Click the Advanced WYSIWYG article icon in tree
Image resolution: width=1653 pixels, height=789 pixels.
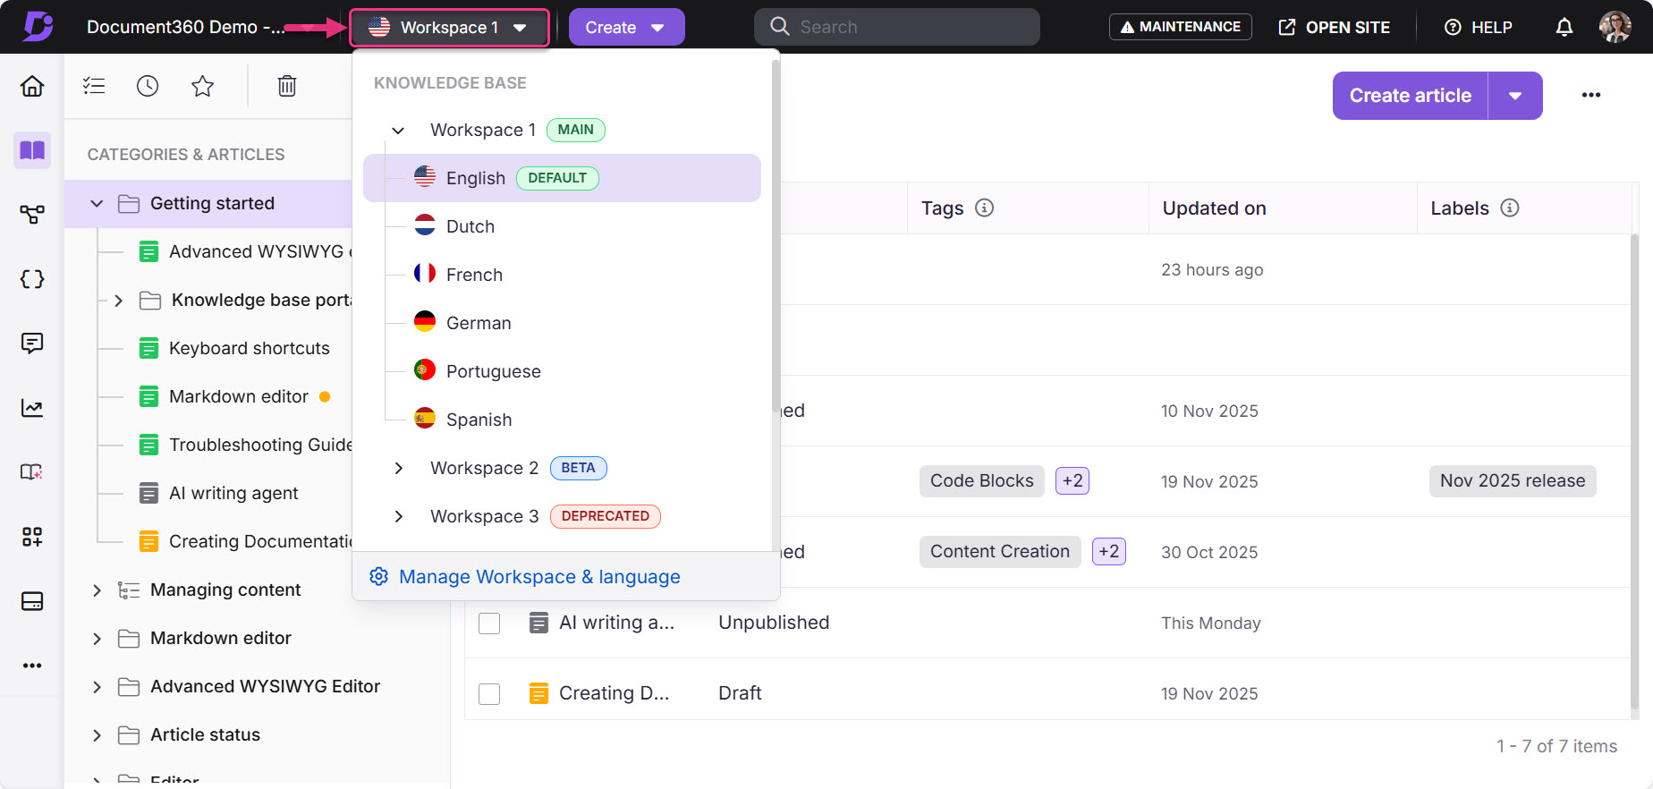pos(149,251)
